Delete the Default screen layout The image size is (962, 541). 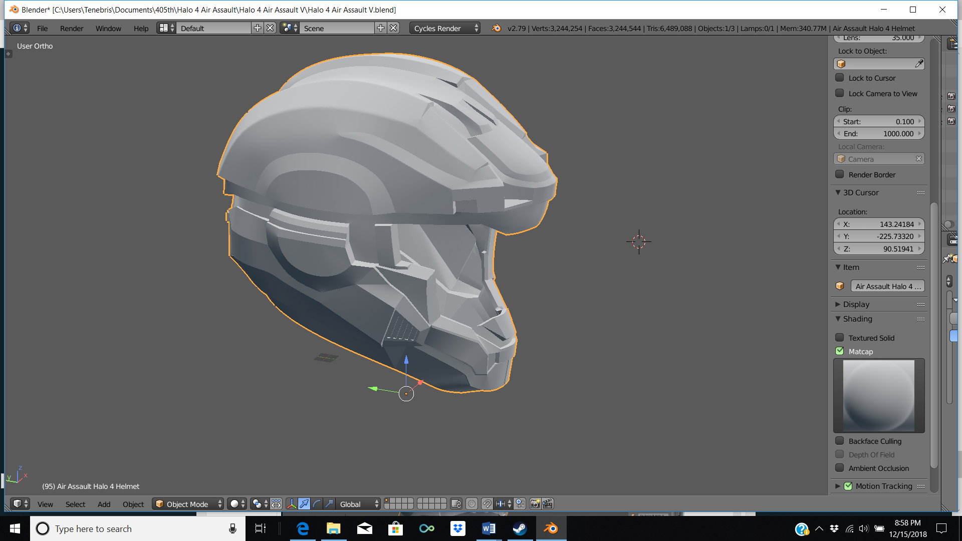270,28
